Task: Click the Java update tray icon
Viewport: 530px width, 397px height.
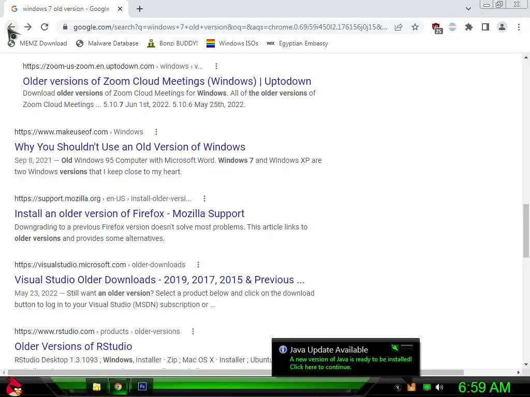Action: 411,387
